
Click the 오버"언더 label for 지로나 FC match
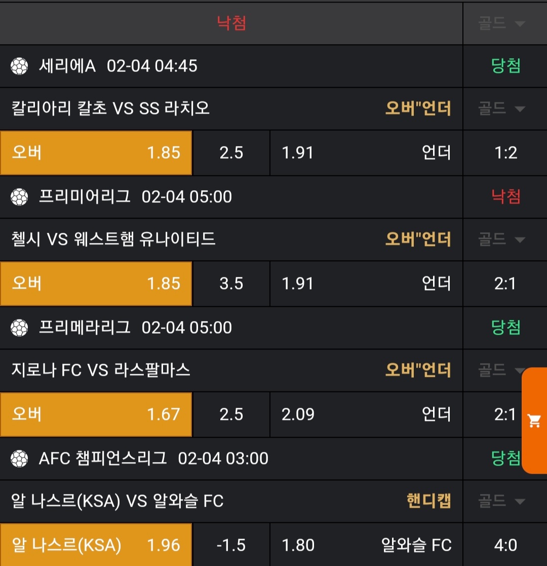[418, 370]
